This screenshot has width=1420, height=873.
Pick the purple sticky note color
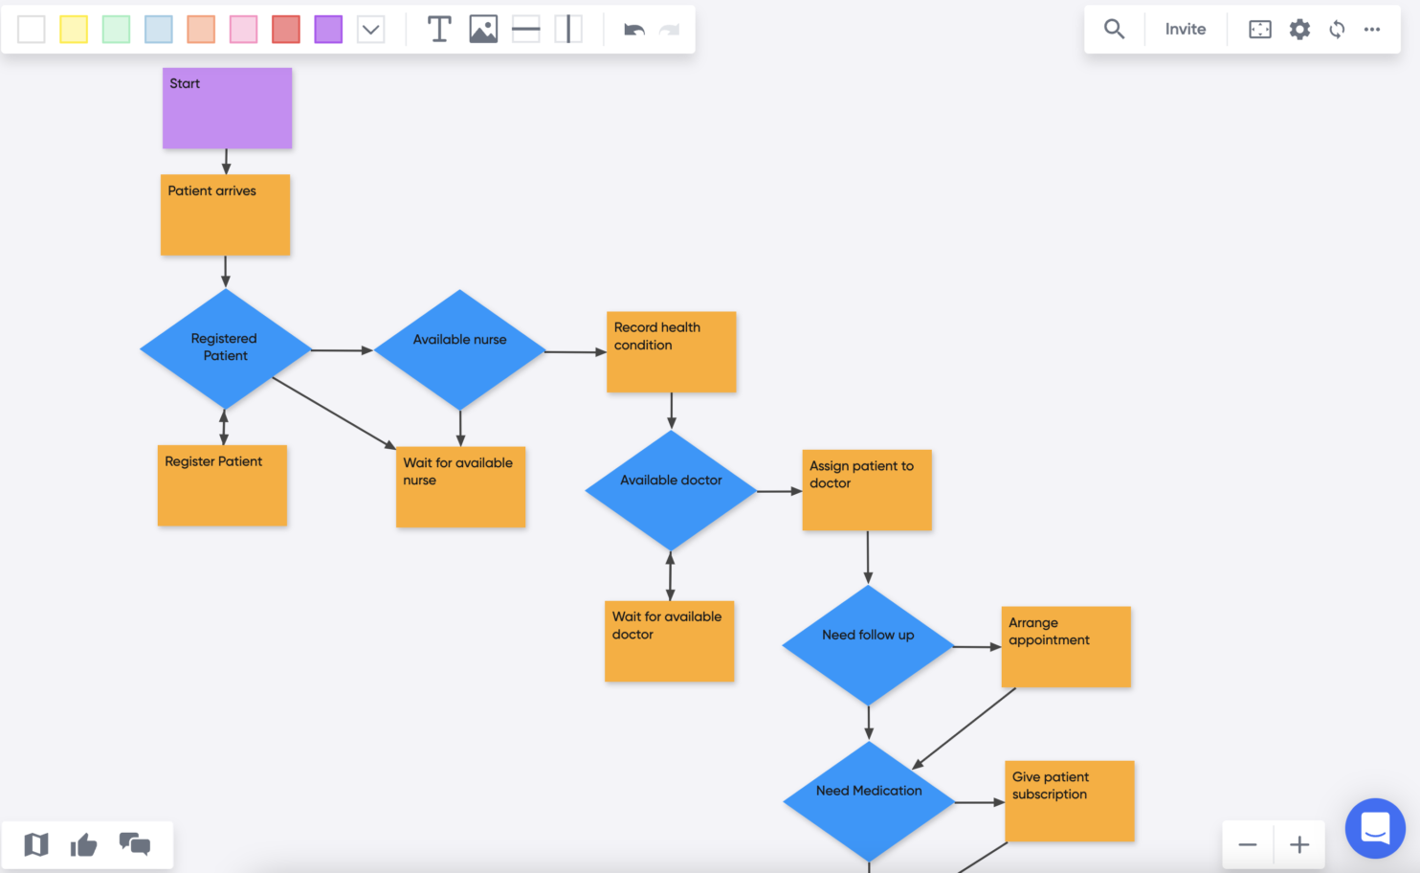tap(328, 29)
